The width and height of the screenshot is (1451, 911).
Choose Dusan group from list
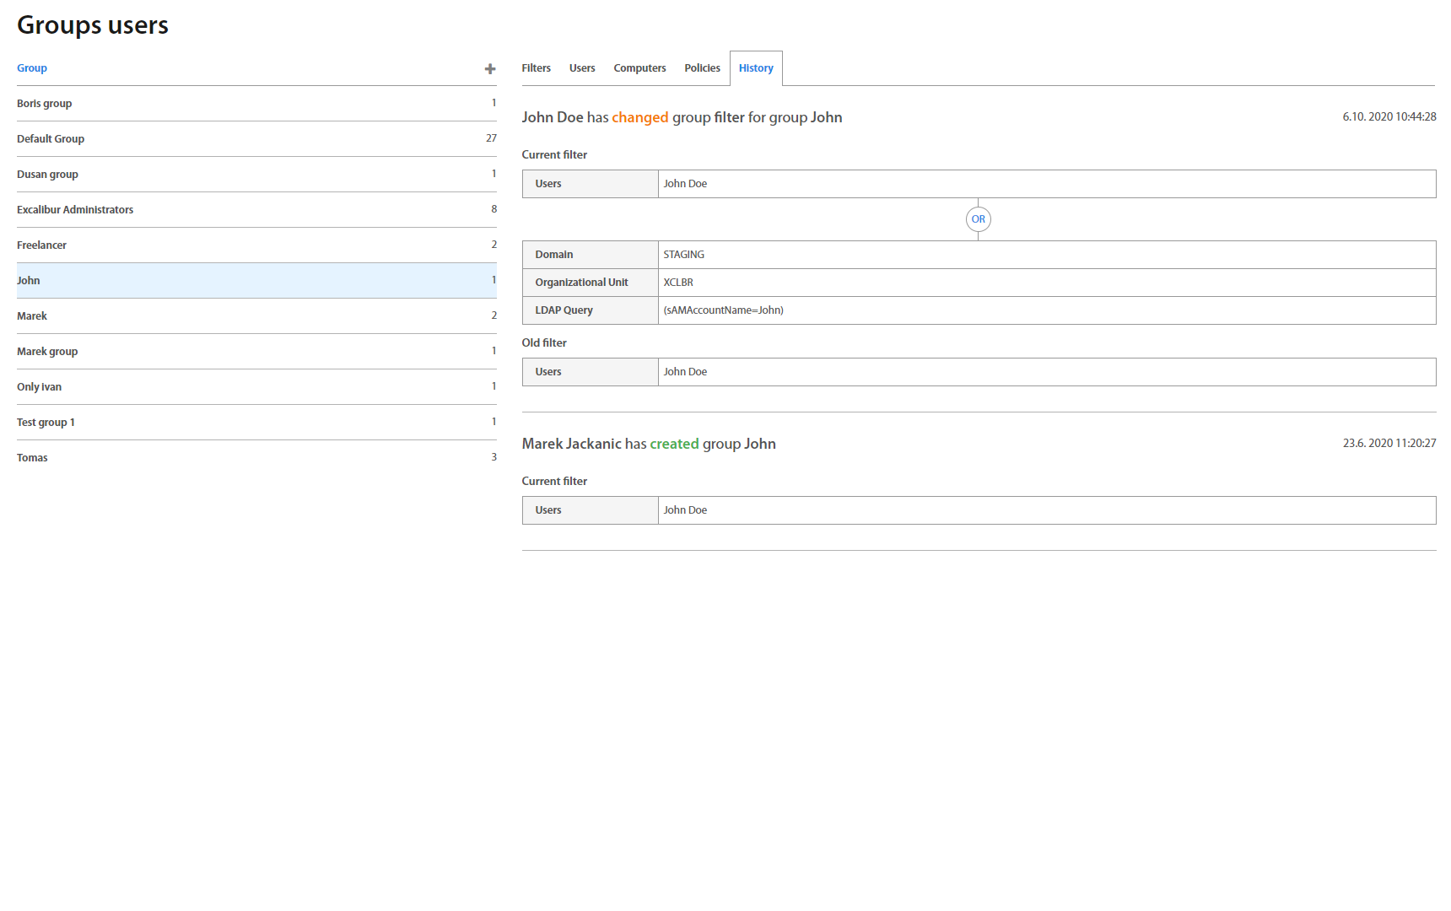47,175
